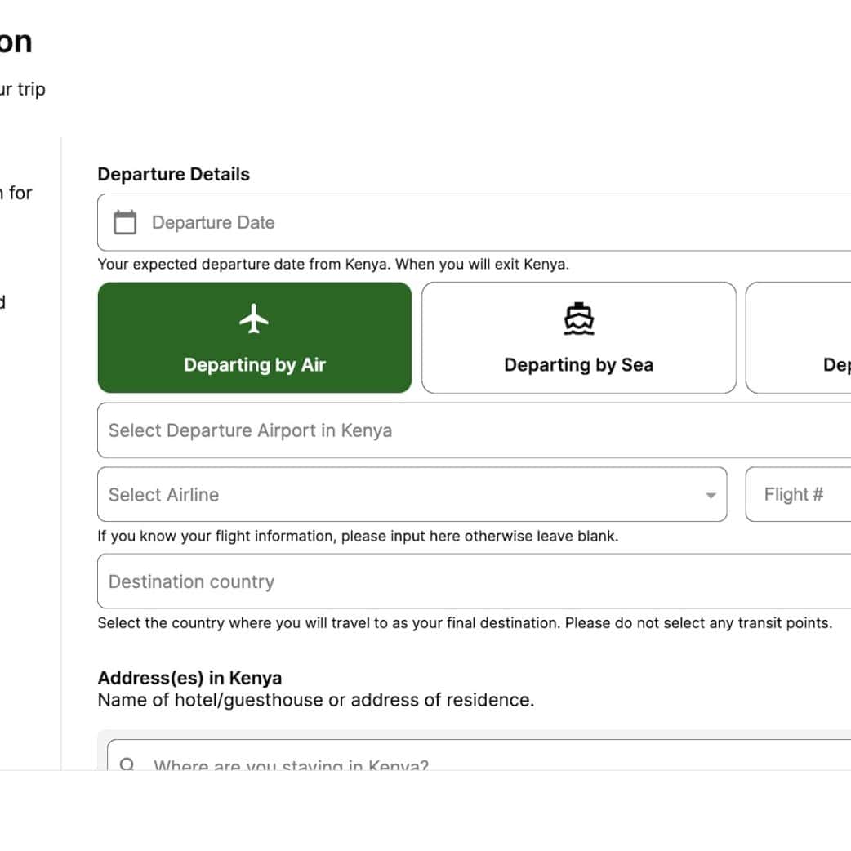The height and width of the screenshot is (851, 851).
Task: Click the Address(es) in Kenya heading
Action: 189,678
